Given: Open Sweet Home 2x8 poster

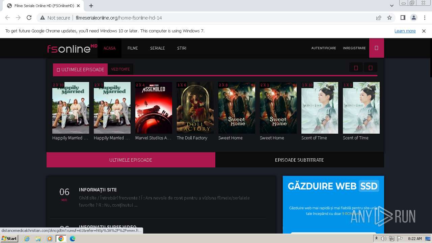Looking at the screenshot, I should [x=237, y=108].
